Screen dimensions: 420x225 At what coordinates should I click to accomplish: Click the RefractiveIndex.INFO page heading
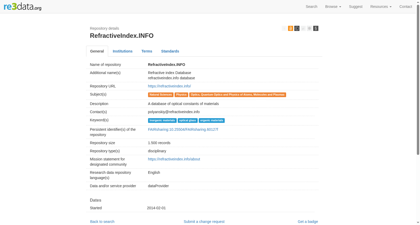click(122, 36)
